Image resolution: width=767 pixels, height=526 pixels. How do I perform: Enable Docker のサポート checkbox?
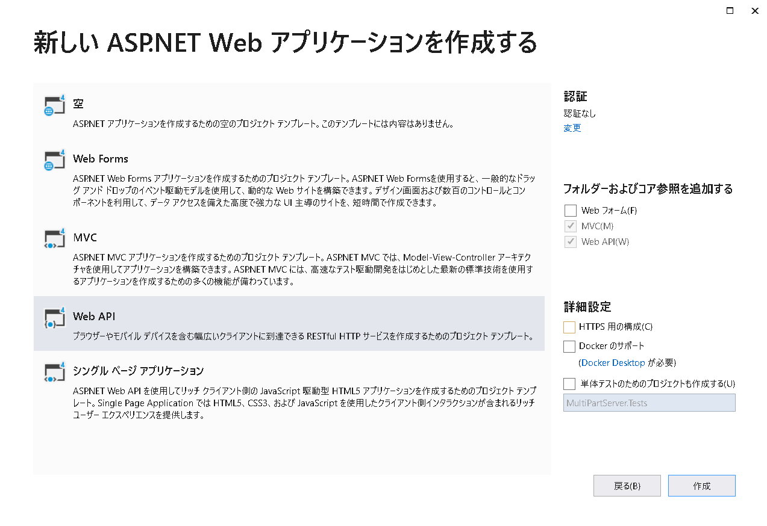point(569,347)
